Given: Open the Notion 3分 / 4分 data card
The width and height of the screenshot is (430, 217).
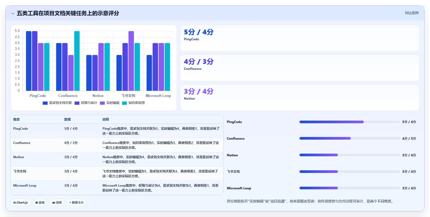Looking at the screenshot, I should tap(300, 97).
